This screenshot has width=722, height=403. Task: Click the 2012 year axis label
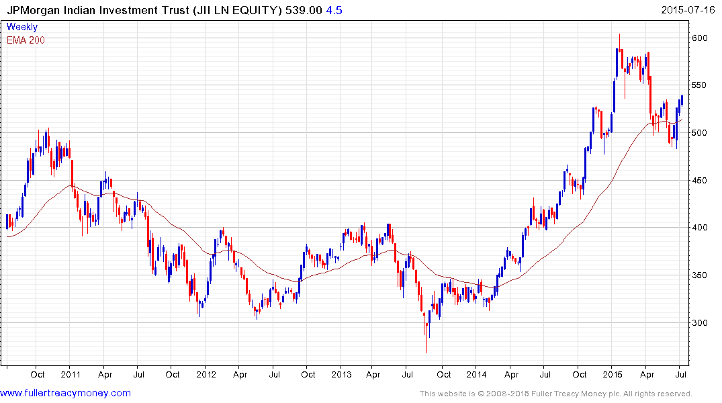coord(206,374)
